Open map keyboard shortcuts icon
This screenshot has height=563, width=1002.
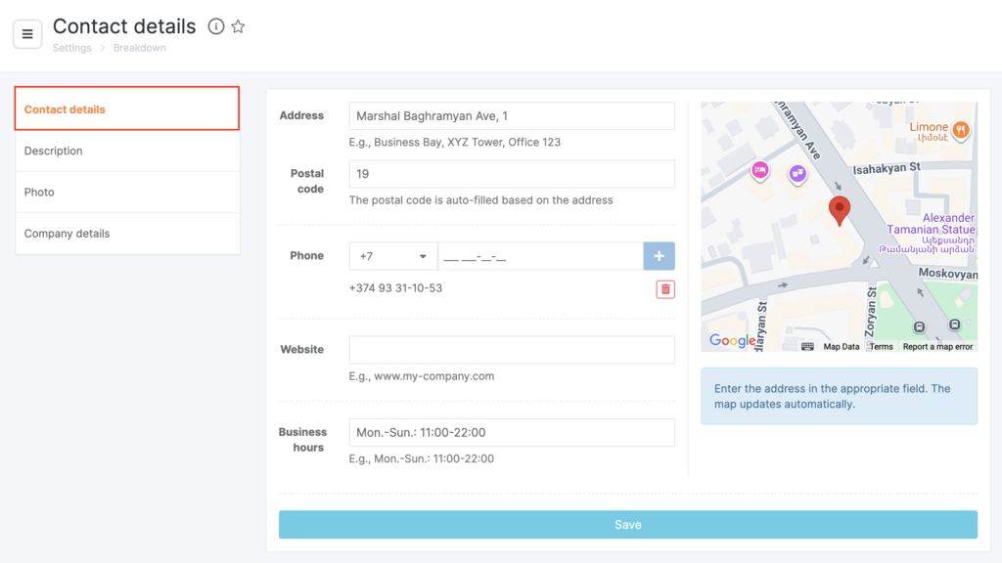tap(807, 346)
